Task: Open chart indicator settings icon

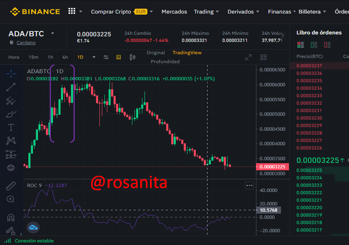Action: pyautogui.click(x=106, y=57)
